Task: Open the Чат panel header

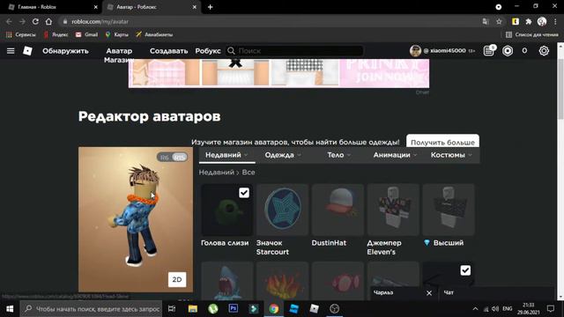Action: coord(496,293)
